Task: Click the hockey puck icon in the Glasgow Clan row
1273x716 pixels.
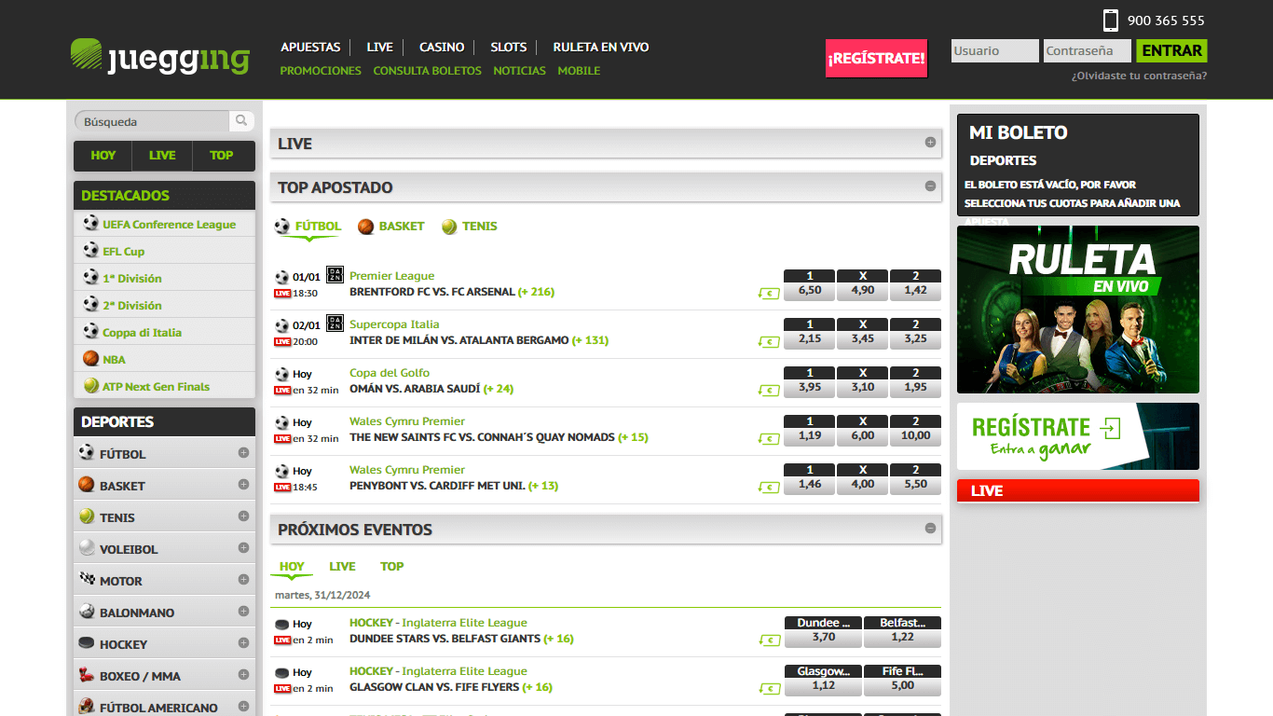Action: pyautogui.click(x=281, y=672)
